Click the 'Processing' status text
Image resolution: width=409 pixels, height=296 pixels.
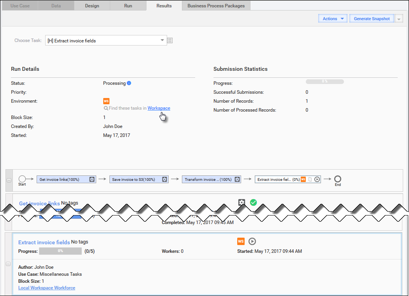point(114,83)
